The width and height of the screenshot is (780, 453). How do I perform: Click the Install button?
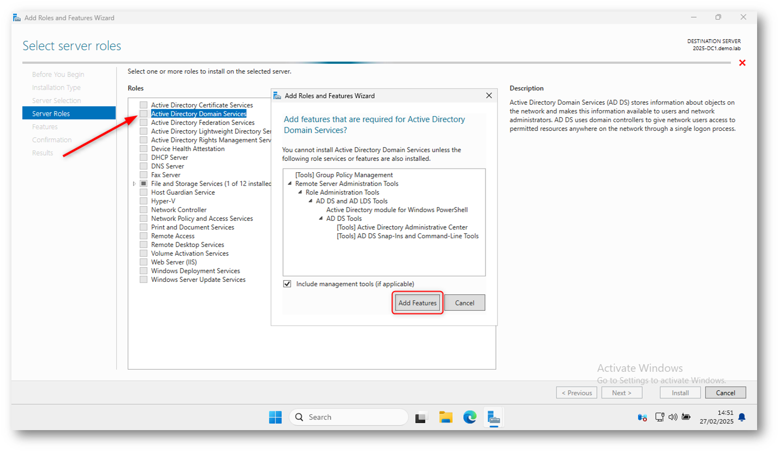coord(680,392)
